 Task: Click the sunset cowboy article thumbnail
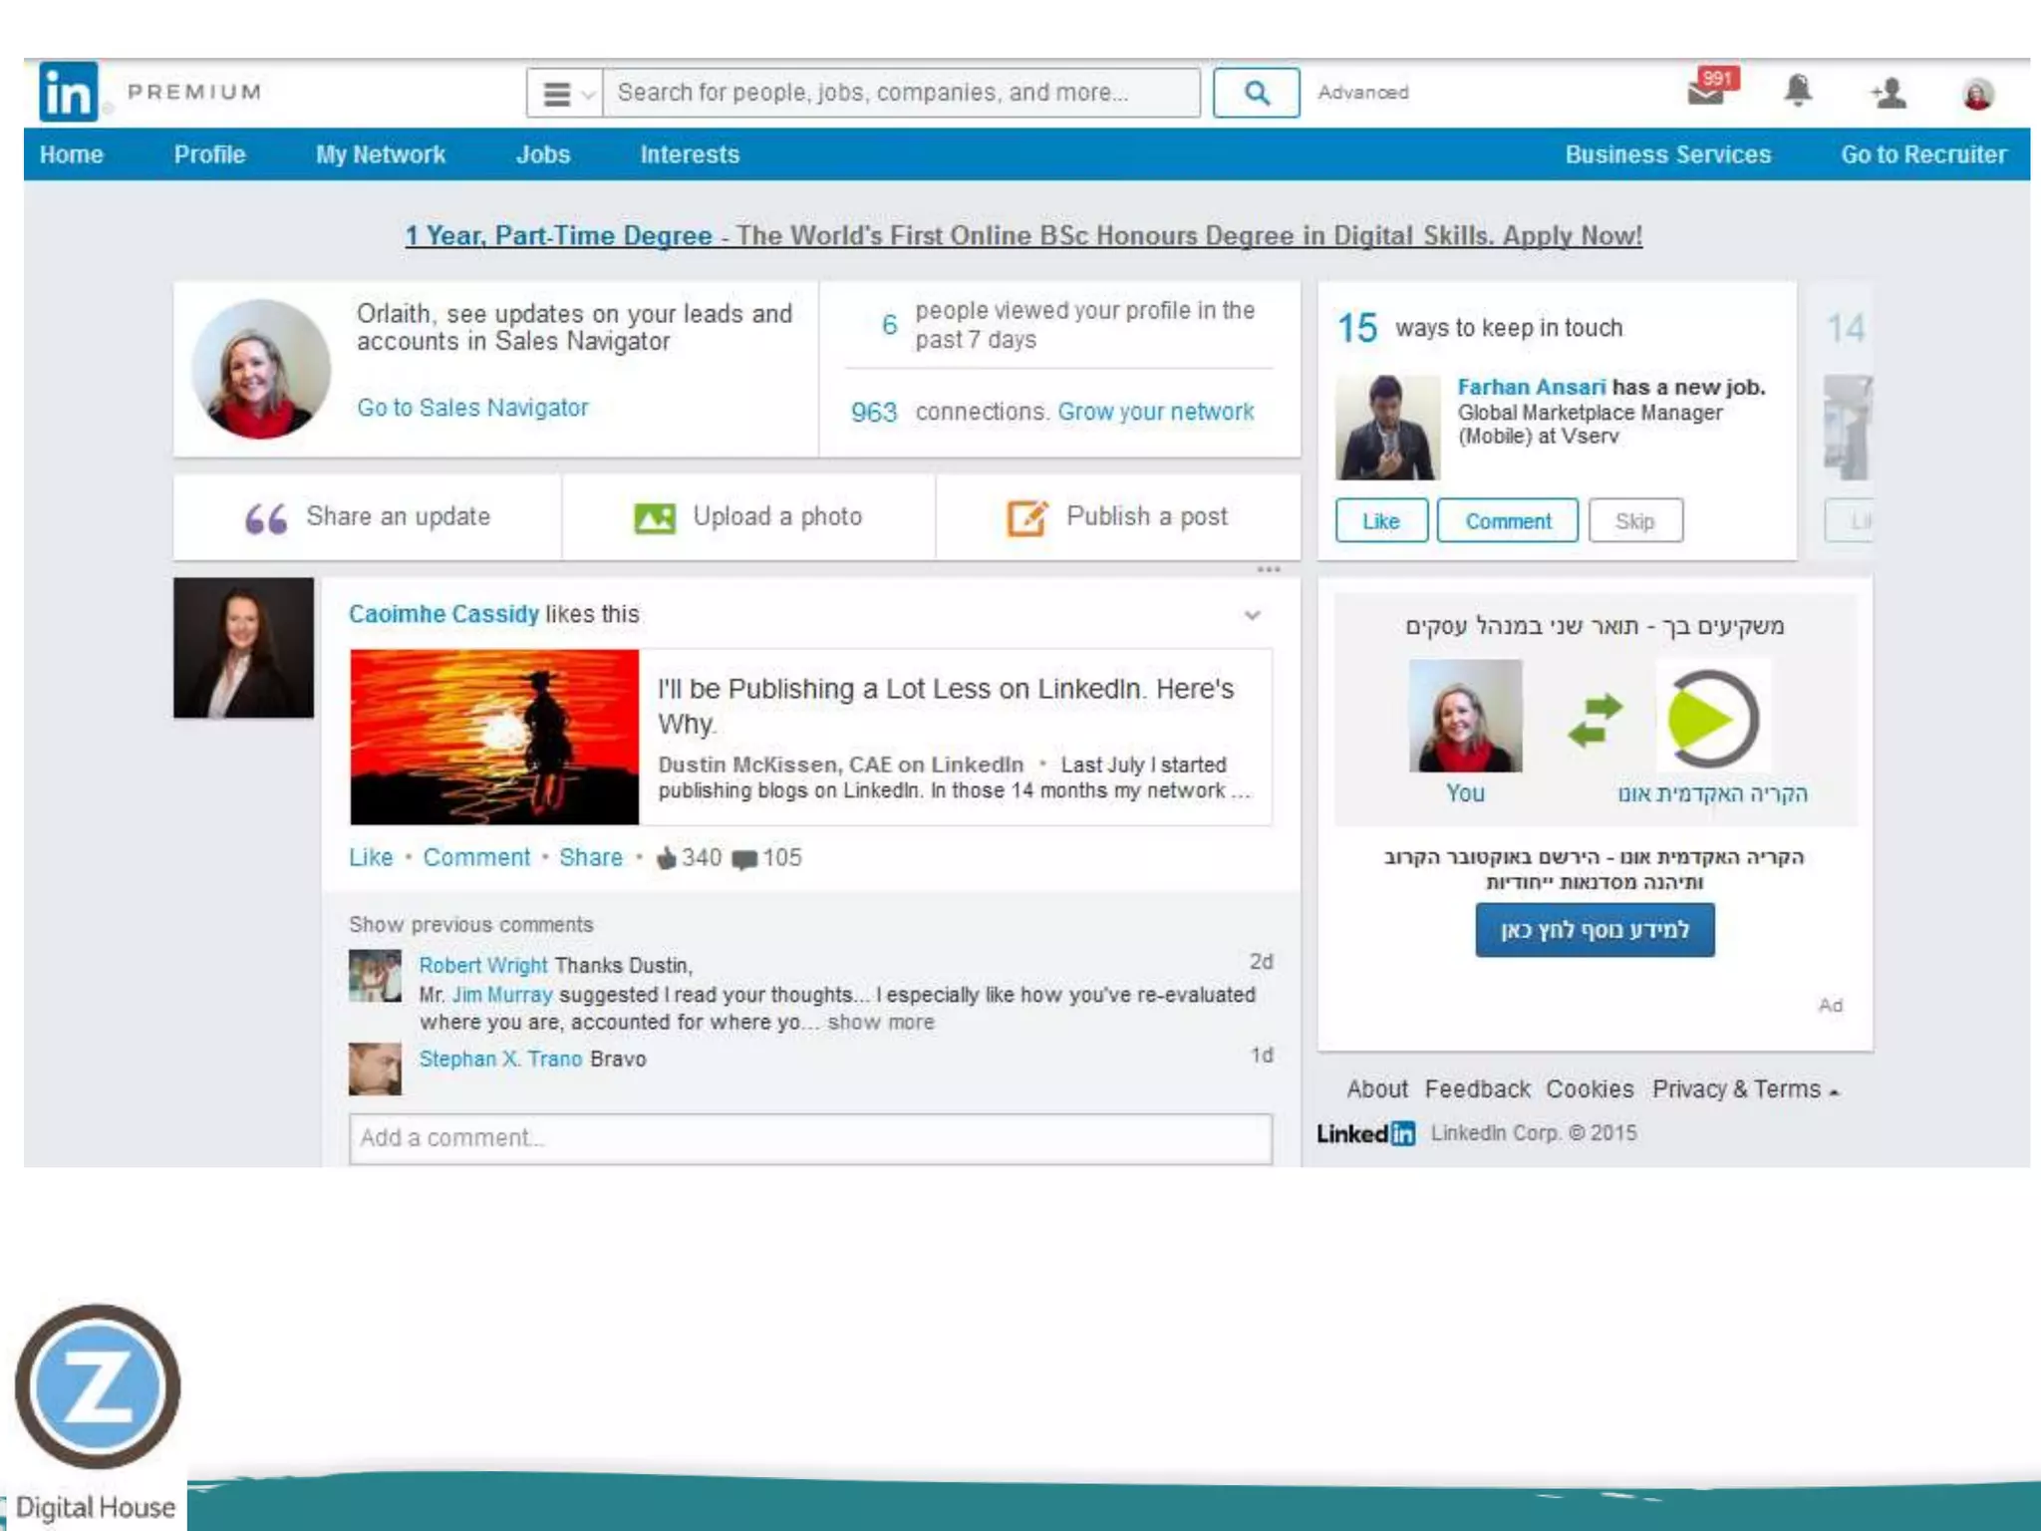pos(494,737)
